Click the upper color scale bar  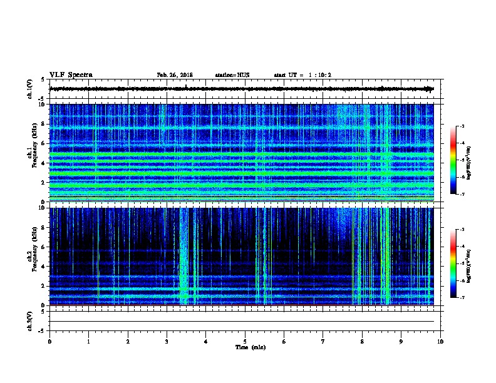(453, 160)
